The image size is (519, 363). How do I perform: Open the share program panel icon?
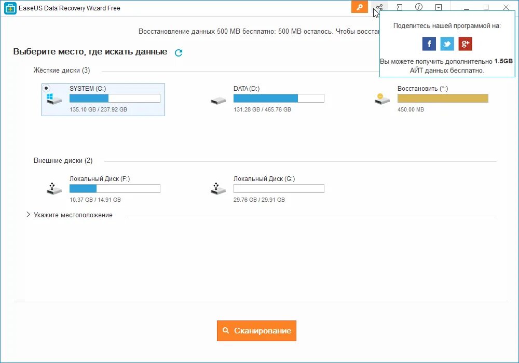click(x=378, y=7)
